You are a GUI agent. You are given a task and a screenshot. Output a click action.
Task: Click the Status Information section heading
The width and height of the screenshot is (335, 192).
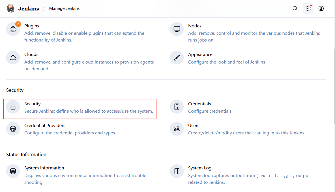click(x=26, y=154)
